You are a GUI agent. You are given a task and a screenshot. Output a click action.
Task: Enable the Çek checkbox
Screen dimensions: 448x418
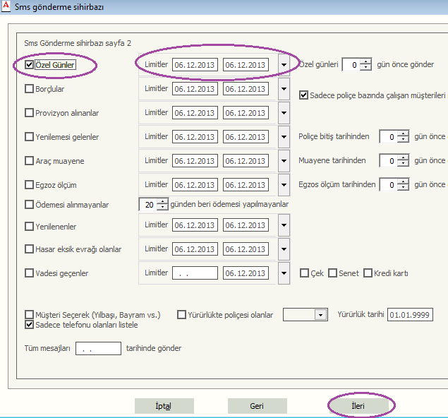coord(305,273)
